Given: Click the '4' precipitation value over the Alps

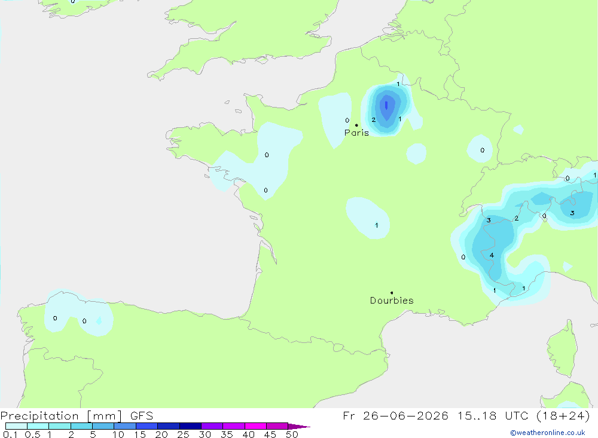Looking at the screenshot, I should [x=492, y=255].
